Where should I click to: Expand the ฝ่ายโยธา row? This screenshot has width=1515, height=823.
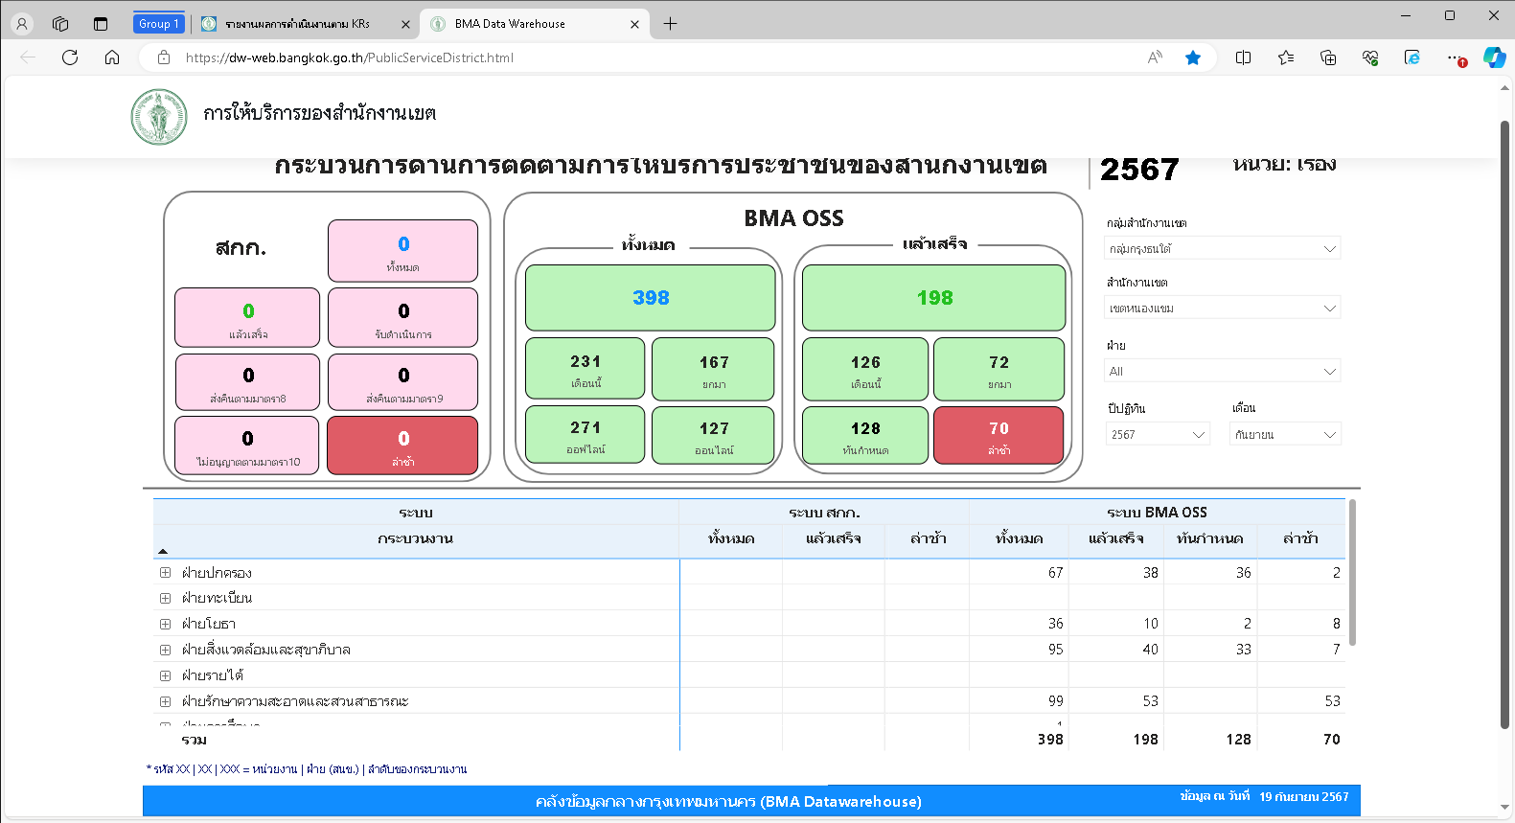[165, 624]
